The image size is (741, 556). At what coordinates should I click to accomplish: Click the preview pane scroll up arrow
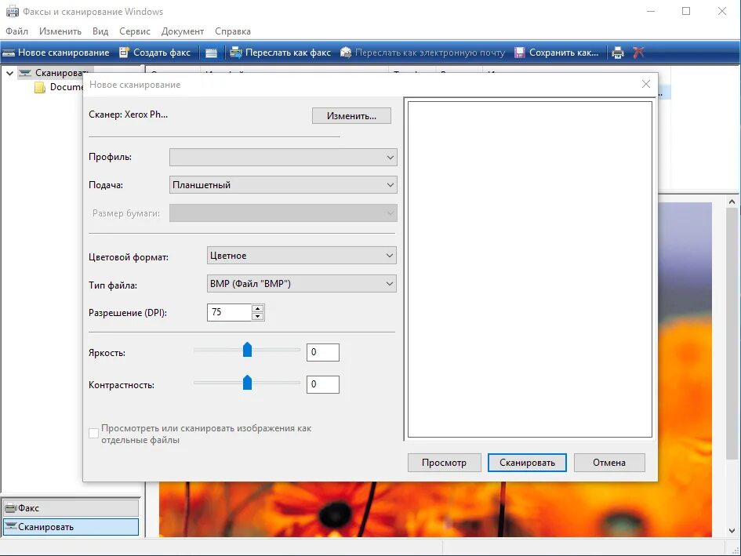(732, 202)
